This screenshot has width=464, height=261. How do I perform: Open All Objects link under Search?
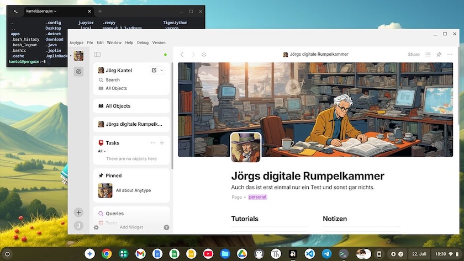117,88
